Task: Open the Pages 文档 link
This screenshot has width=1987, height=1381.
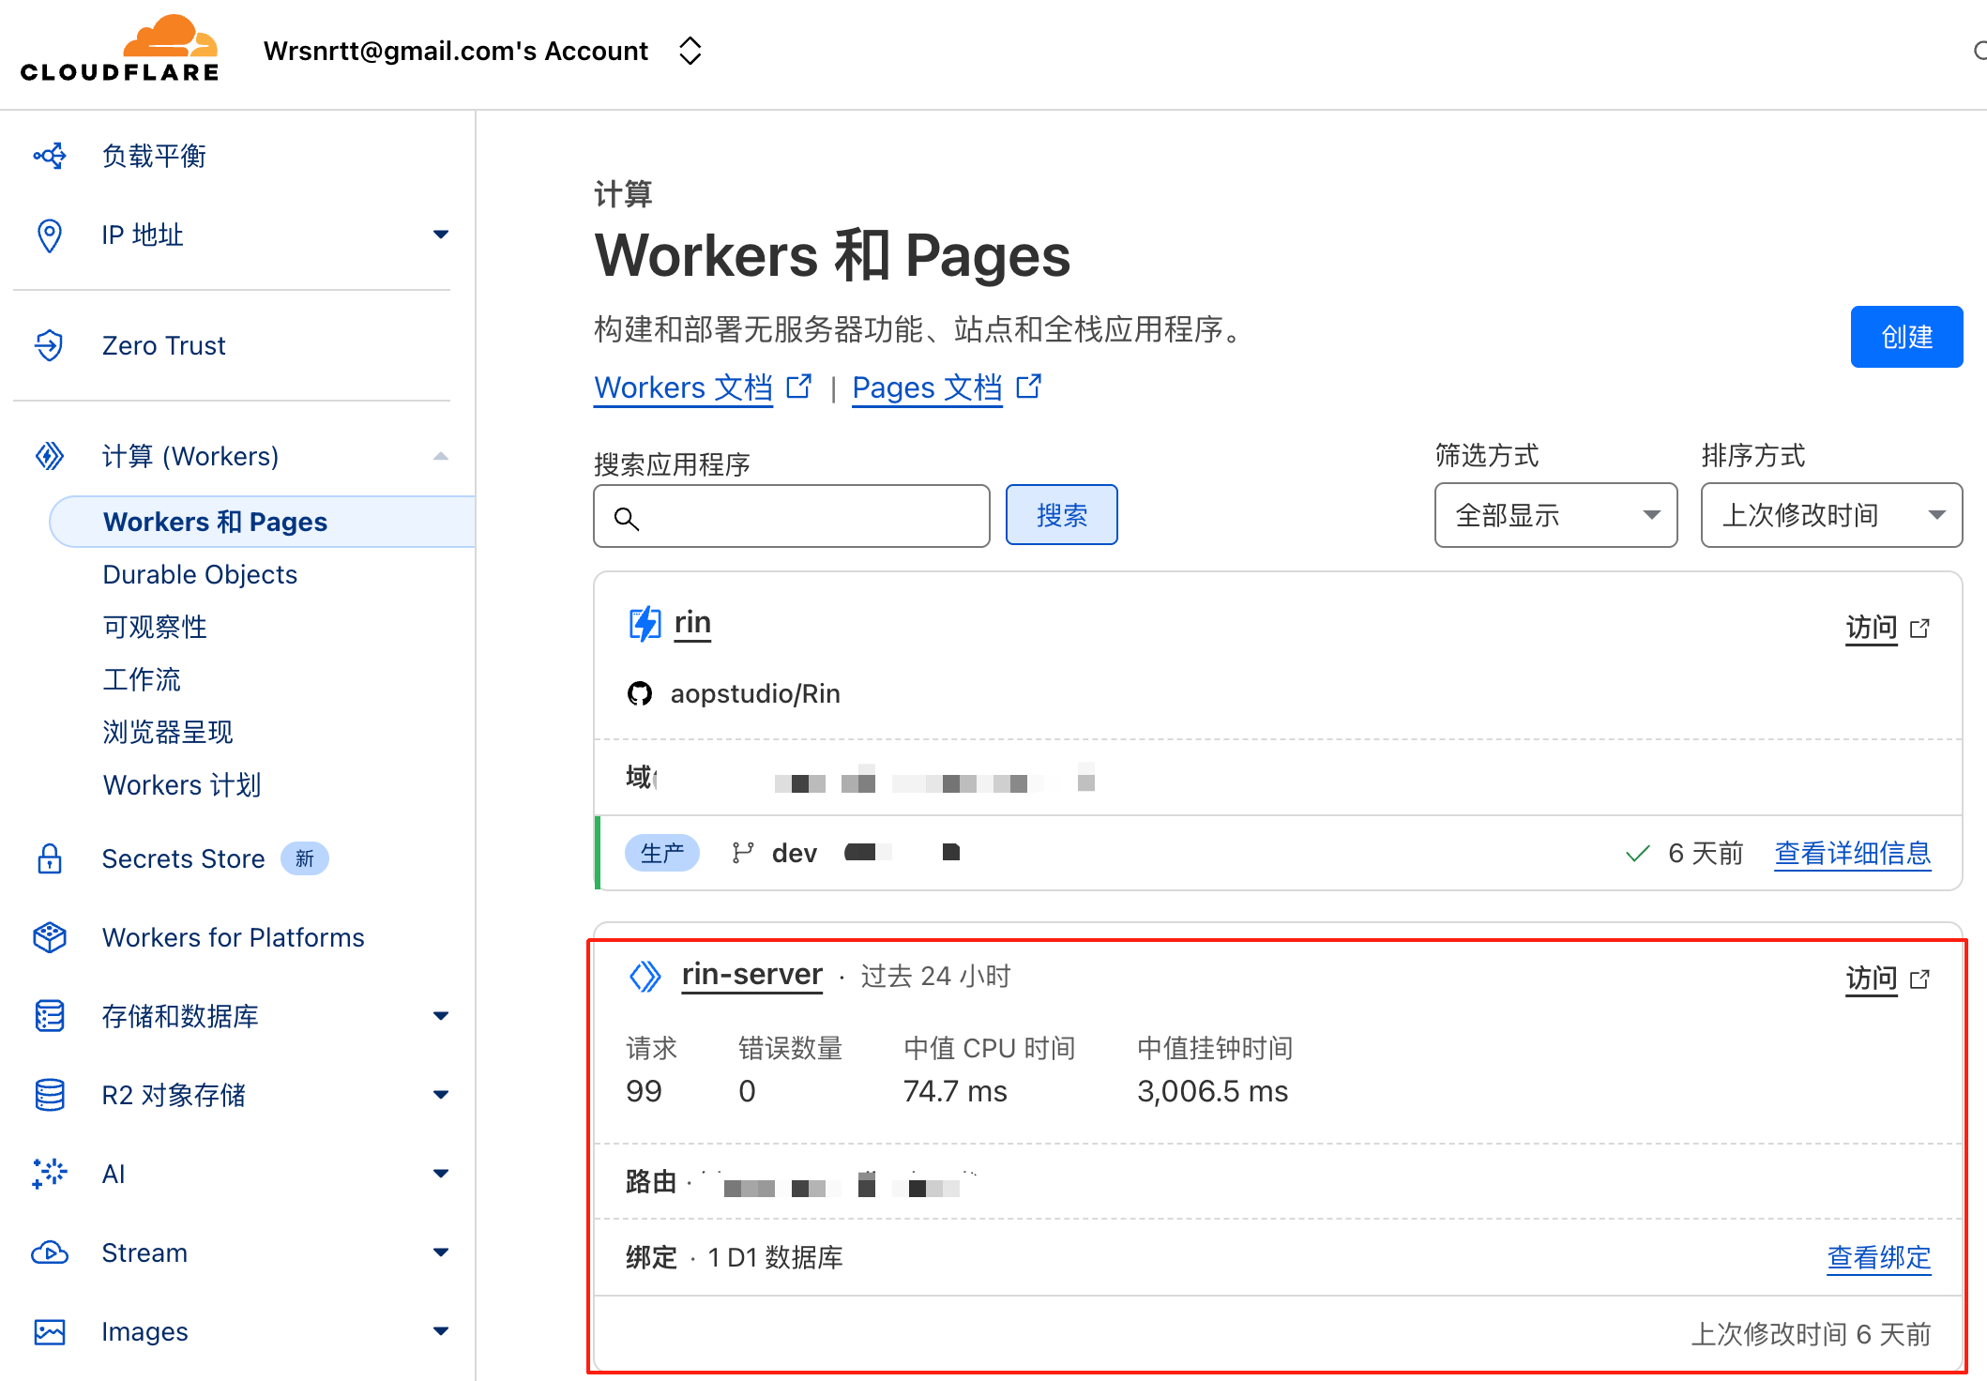Action: click(927, 387)
